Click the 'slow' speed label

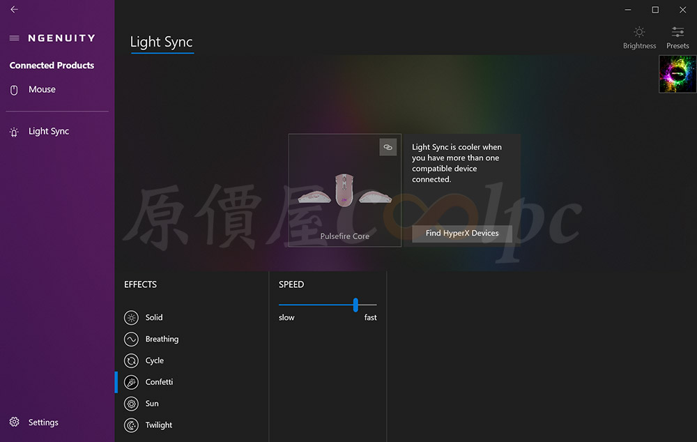286,317
